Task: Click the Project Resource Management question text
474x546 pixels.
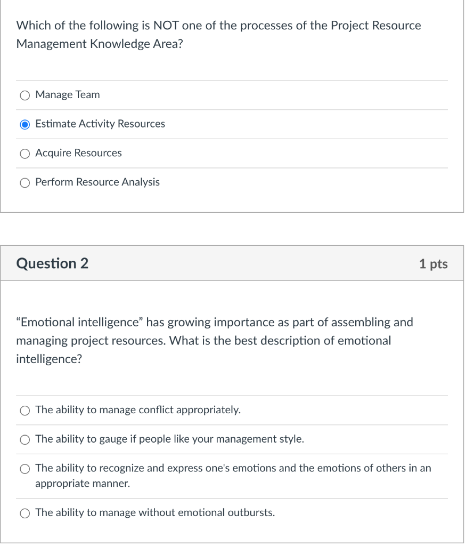Action: click(218, 35)
